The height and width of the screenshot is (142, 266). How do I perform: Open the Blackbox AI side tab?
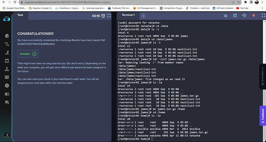pyautogui.click(x=263, y=77)
